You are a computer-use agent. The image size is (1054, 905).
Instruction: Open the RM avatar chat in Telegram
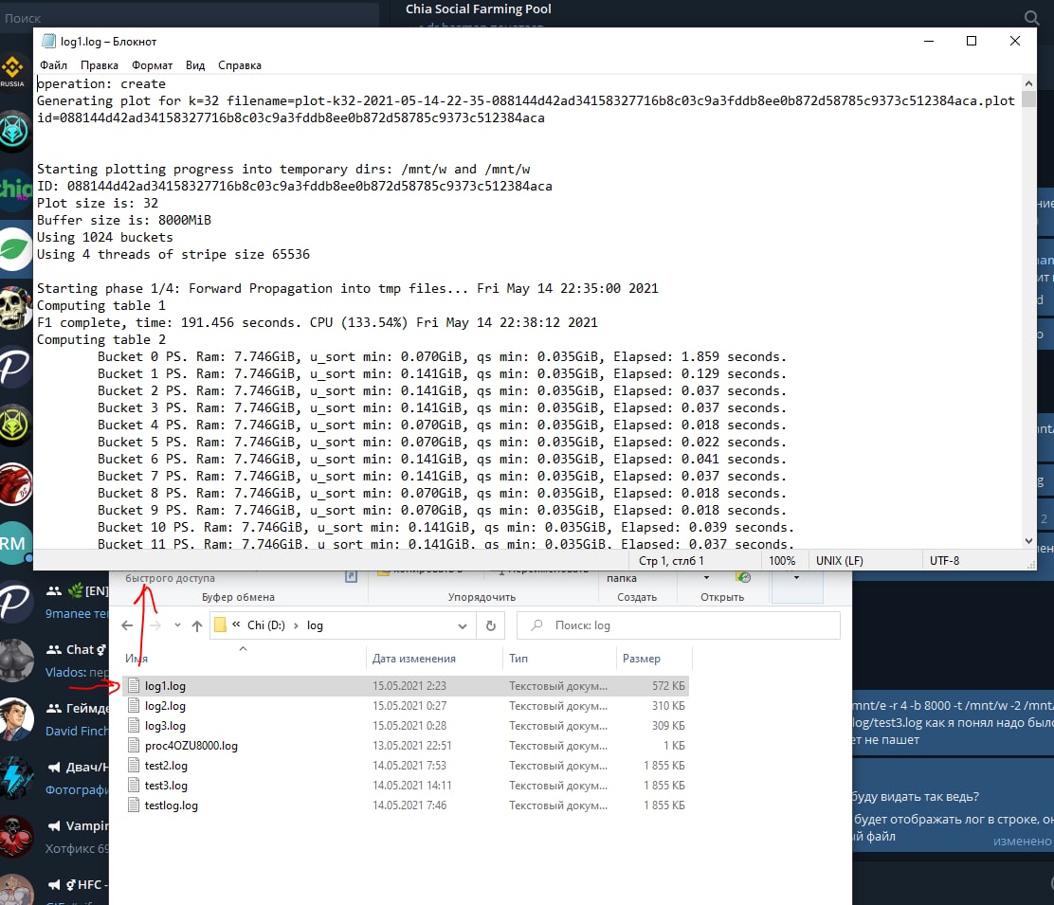[x=15, y=542]
